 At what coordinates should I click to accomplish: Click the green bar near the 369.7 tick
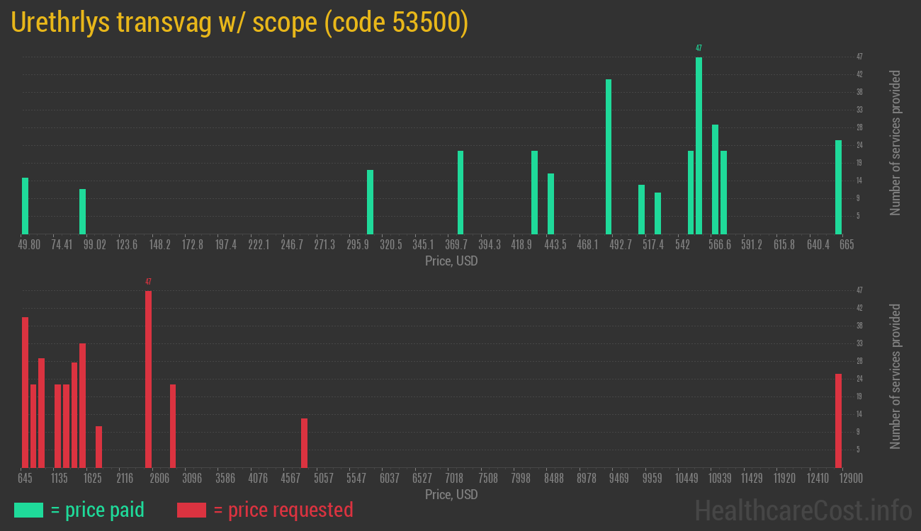pos(460,192)
